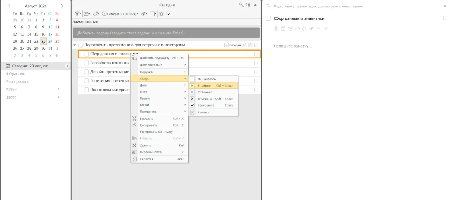Open the filter funnel dropdown
The height and width of the screenshot is (200, 449).
click(77, 14)
